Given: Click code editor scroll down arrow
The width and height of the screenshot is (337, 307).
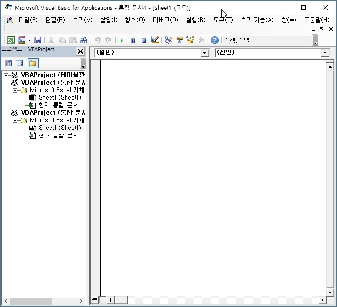Looking at the screenshot, I should pos(330,292).
